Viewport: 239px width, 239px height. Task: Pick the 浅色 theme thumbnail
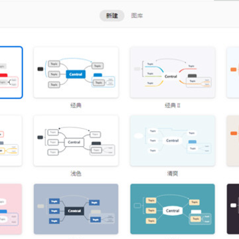tap(76, 141)
